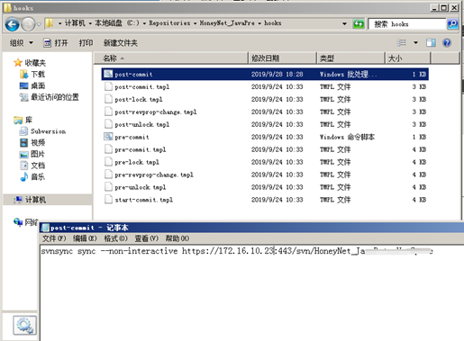Select the pre-commit.tmpl file icon
The image size is (464, 341).
[108, 149]
